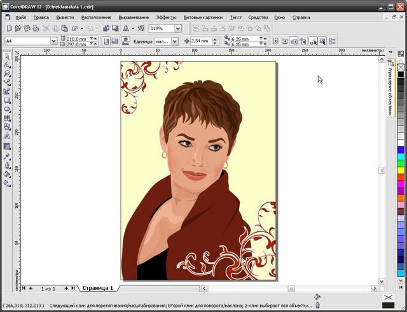Screen dimensions: 407x312
Task: Pick the cyan color swatch
Action: tap(401, 157)
